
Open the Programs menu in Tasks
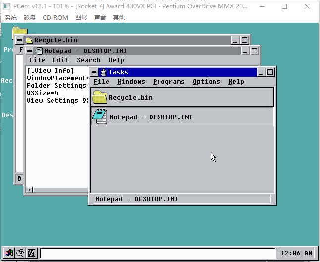click(x=168, y=82)
